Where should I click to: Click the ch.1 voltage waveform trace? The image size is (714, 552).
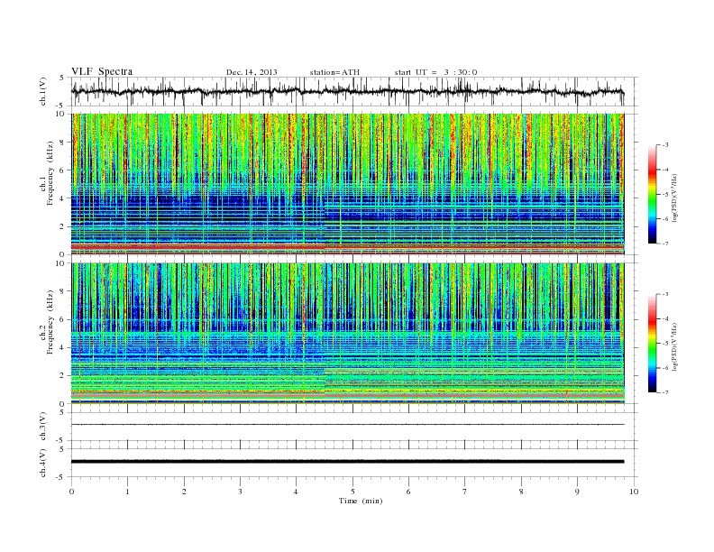tap(347, 91)
